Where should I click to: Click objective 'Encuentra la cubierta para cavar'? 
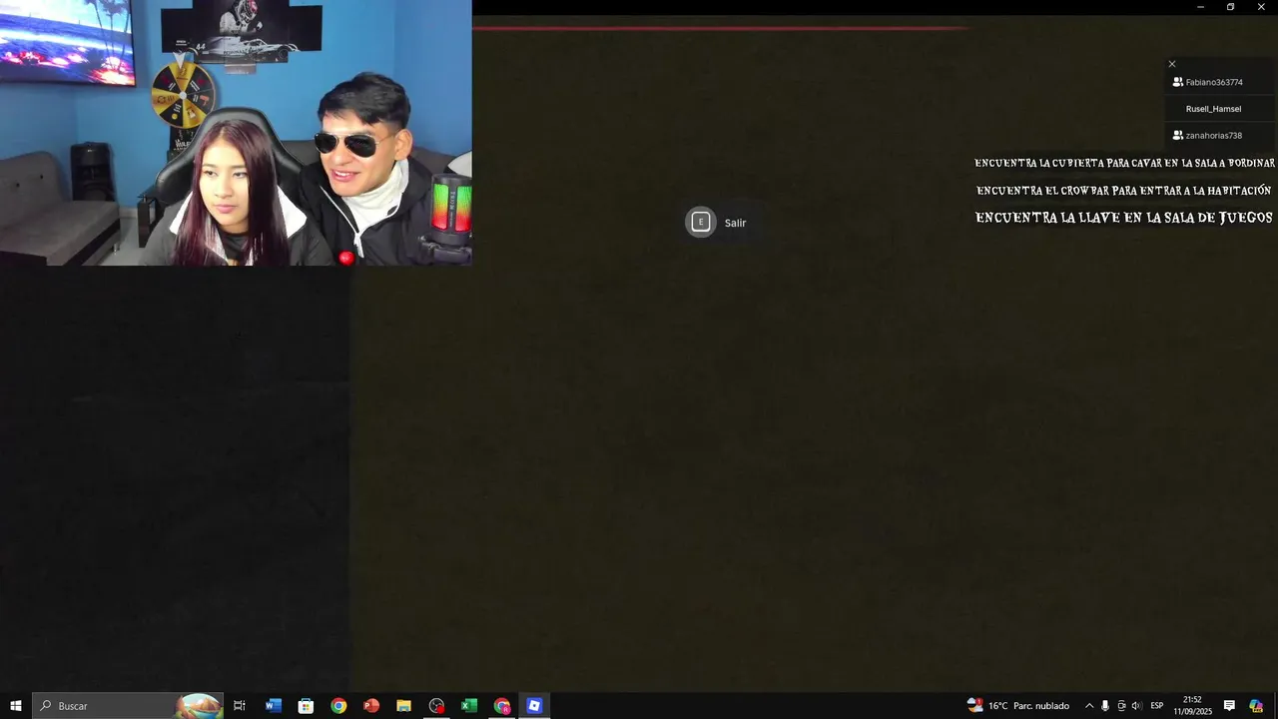[1125, 163]
